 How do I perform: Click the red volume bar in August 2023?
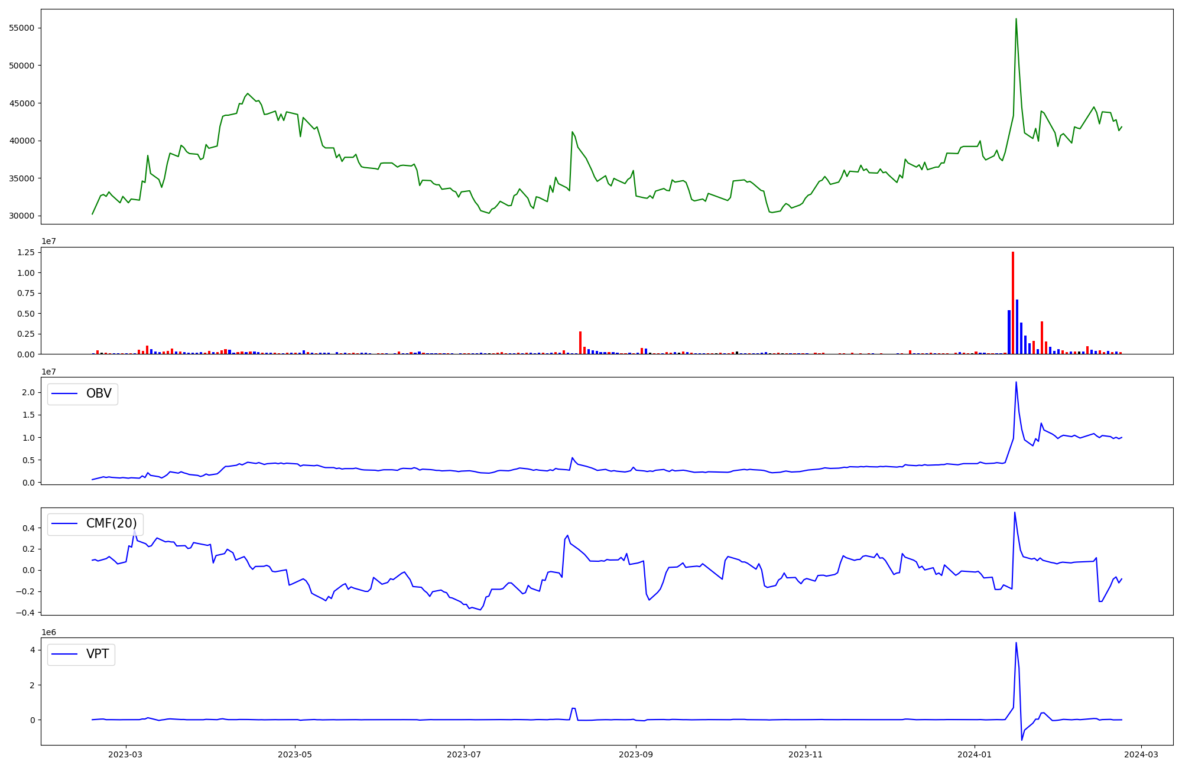(x=580, y=343)
